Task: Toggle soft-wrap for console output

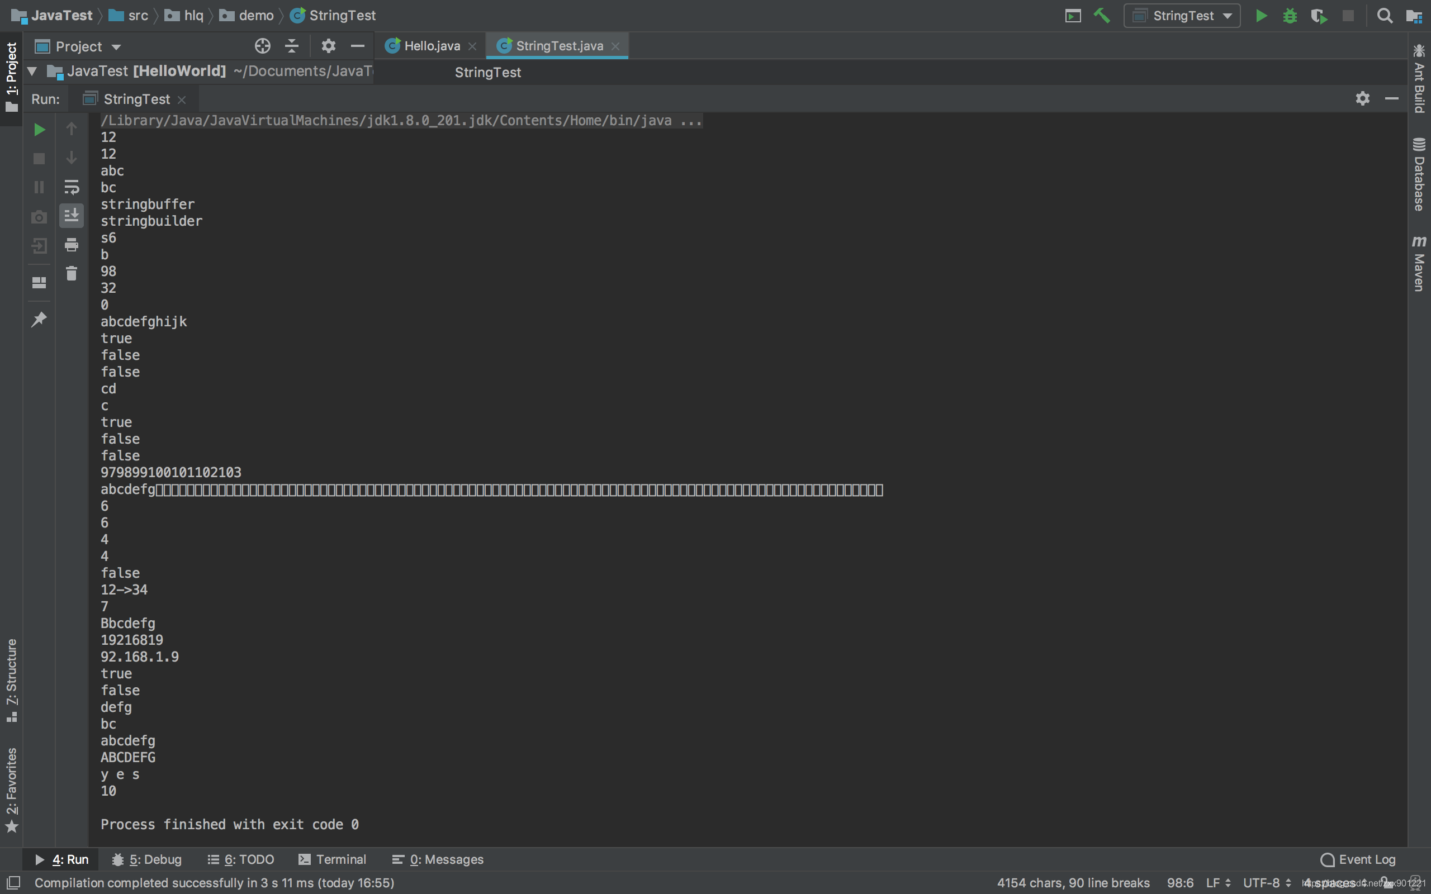Action: click(x=72, y=187)
